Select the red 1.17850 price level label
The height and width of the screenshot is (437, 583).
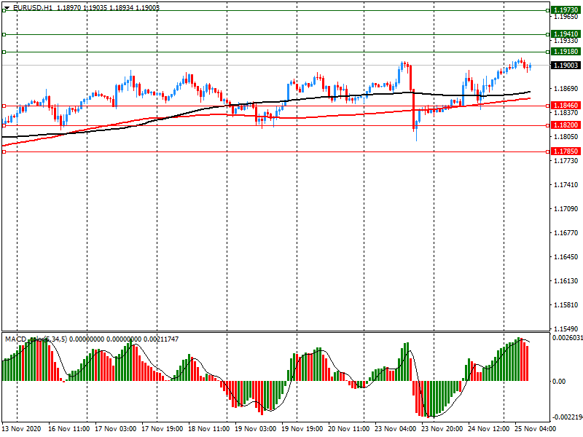click(566, 151)
